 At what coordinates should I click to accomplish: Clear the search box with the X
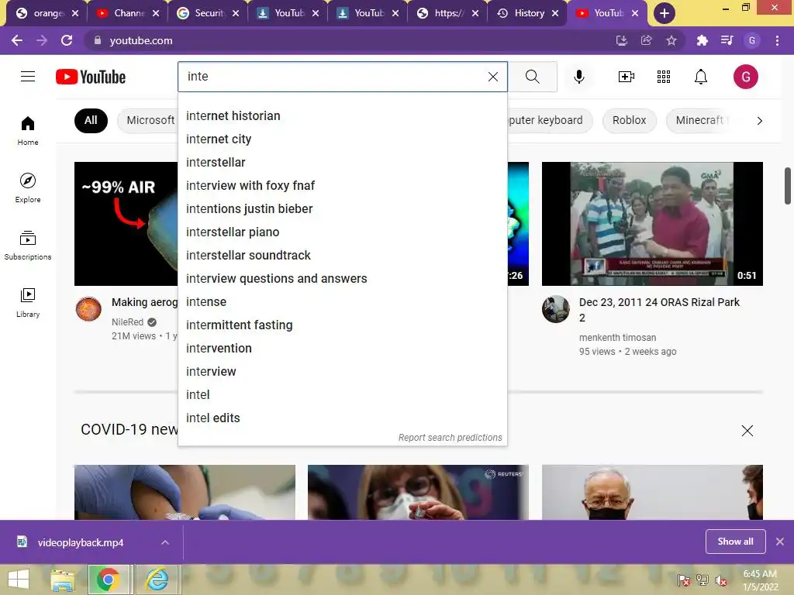coord(492,77)
